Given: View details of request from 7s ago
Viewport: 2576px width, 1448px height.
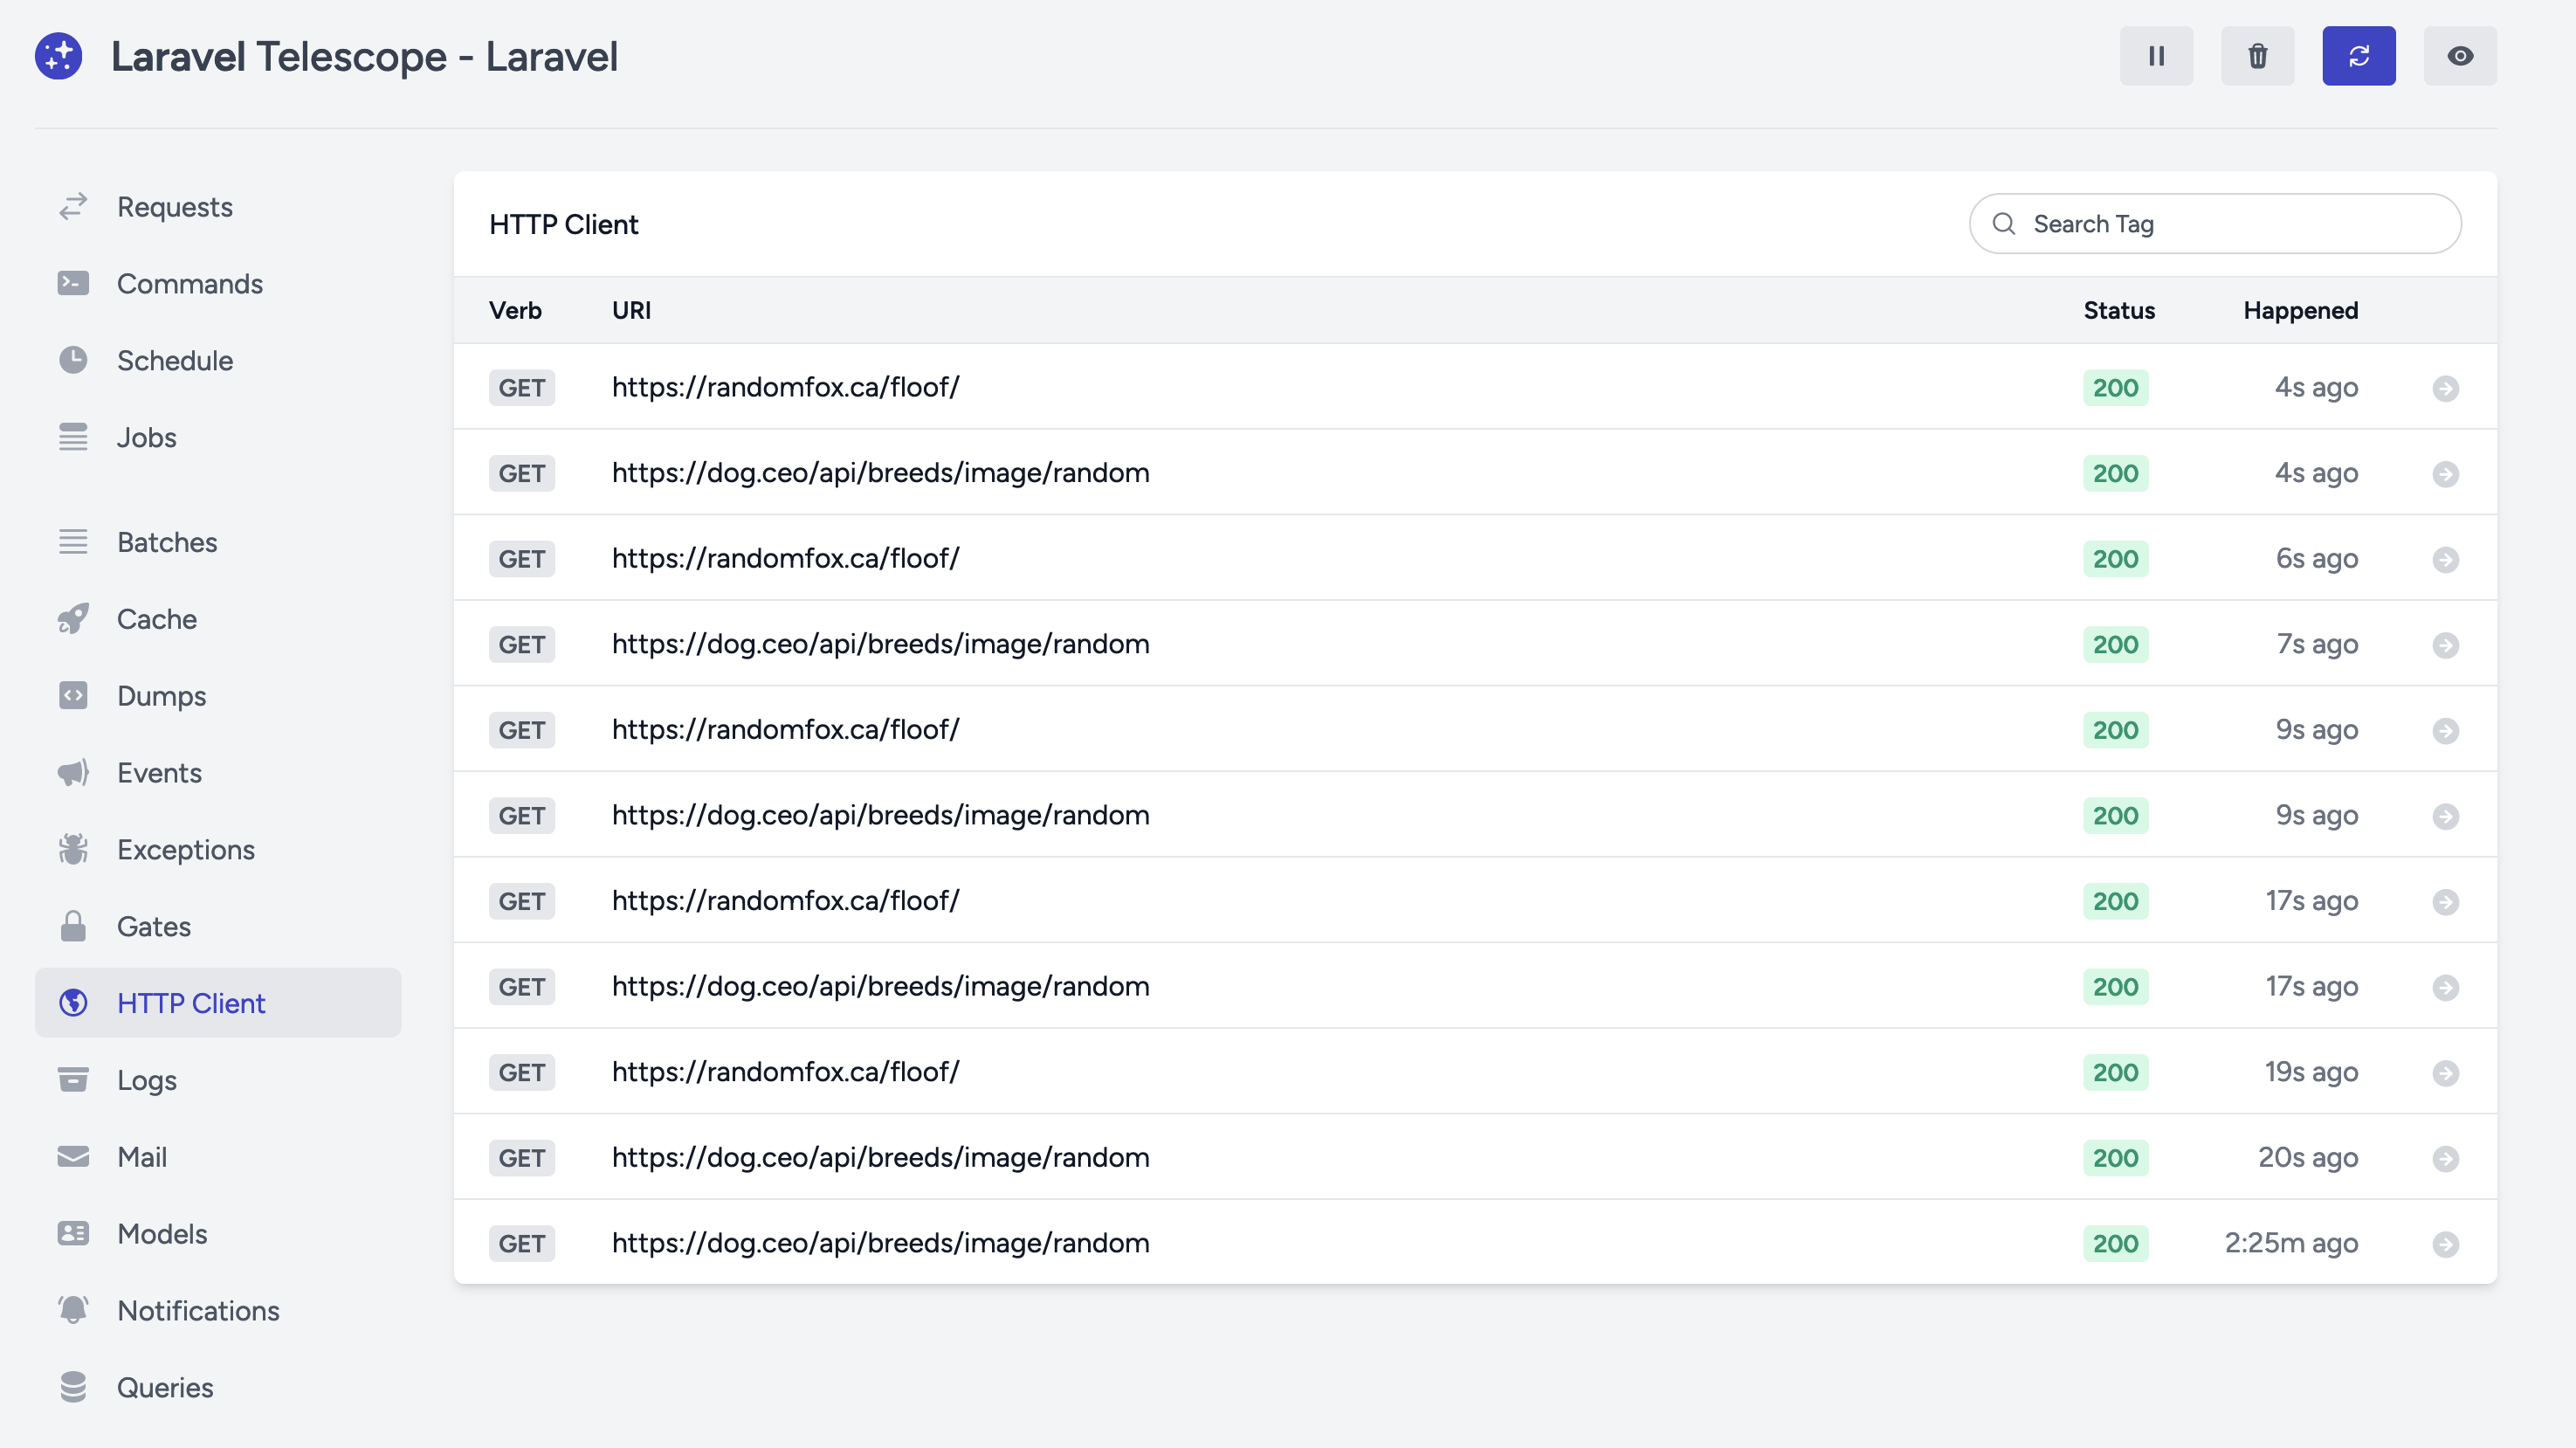Looking at the screenshot, I should point(2446,645).
